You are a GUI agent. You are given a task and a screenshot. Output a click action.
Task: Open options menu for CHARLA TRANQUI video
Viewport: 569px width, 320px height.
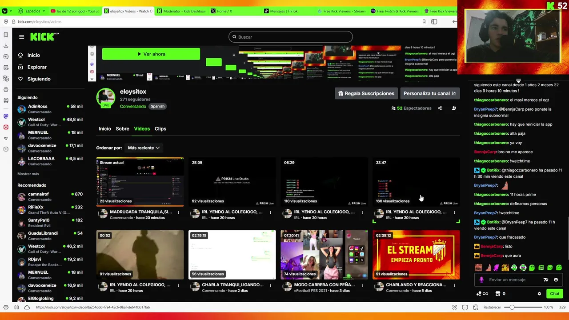(270, 285)
